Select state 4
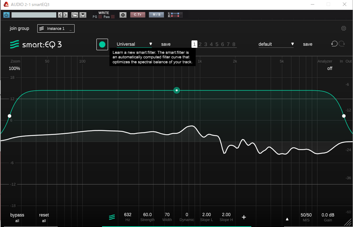The height and width of the screenshot is (227, 353). (x=211, y=44)
